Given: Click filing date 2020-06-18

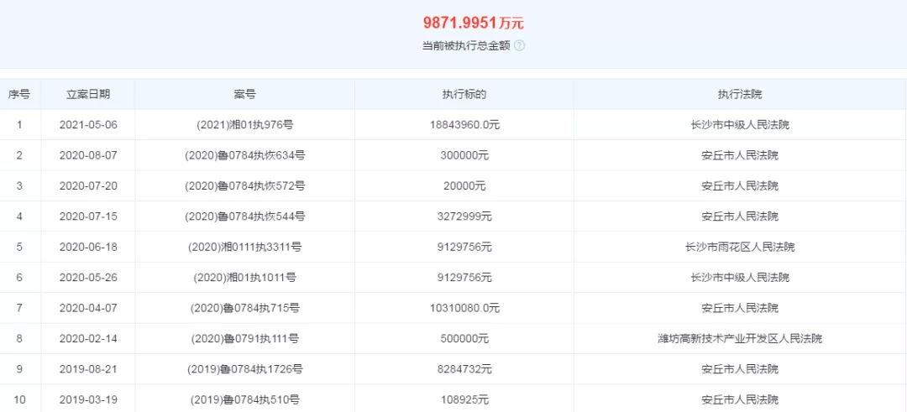Looking at the screenshot, I should [88, 248].
